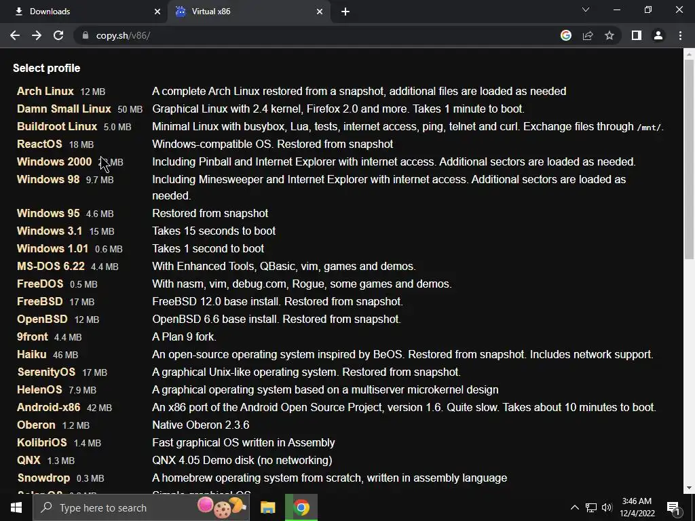Click the Google icon in address bar
The width and height of the screenshot is (695, 521).
pos(566,35)
